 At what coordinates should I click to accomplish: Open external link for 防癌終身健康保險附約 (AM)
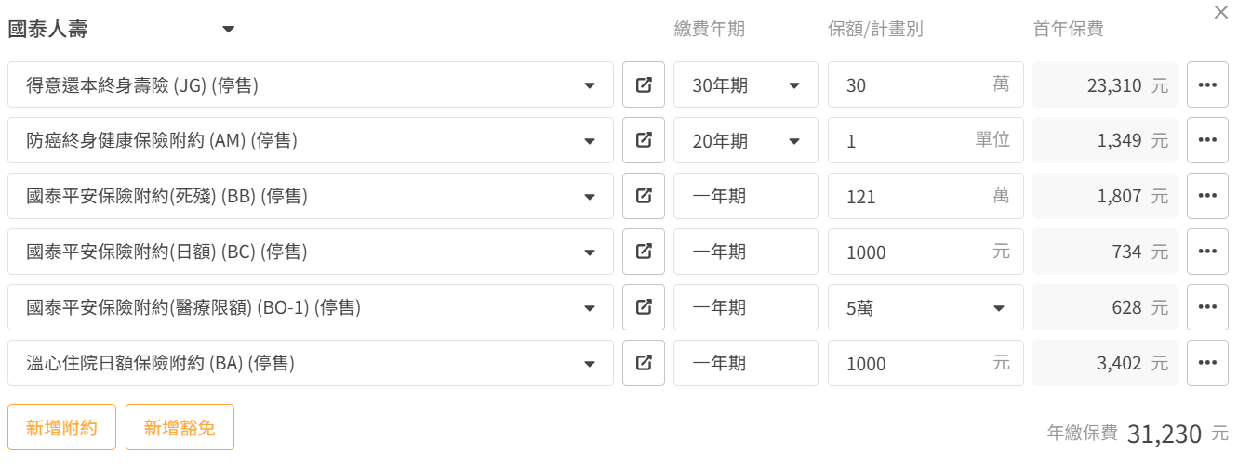[x=644, y=141]
